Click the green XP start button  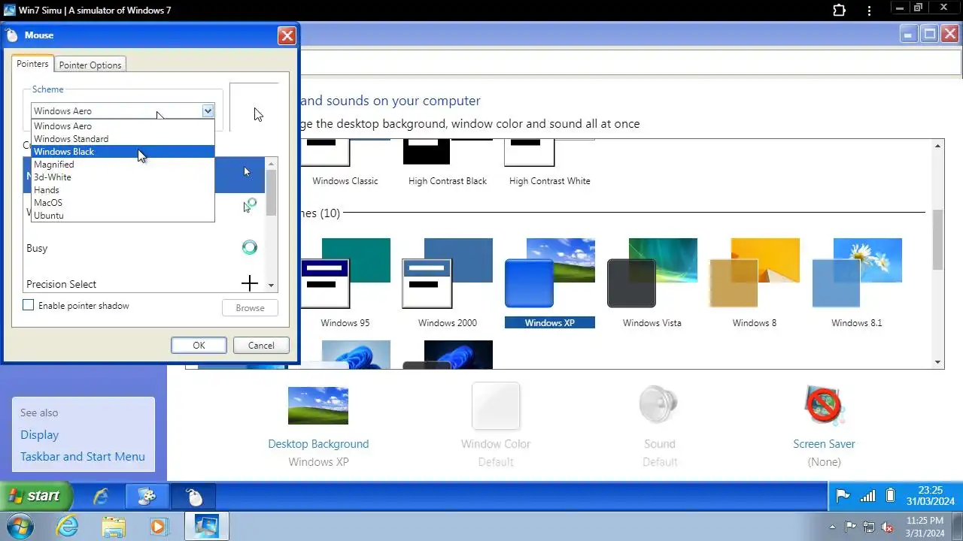click(36, 496)
